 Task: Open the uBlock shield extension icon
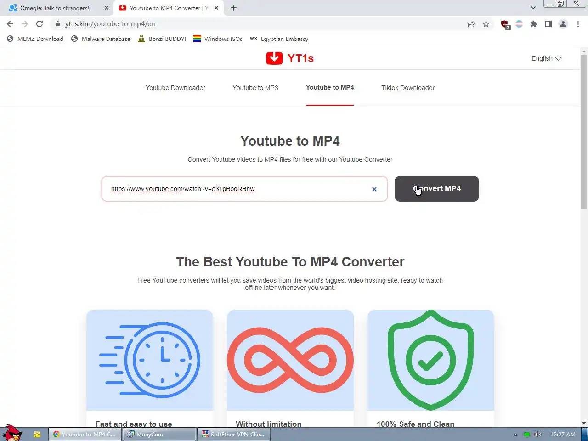[x=505, y=25]
